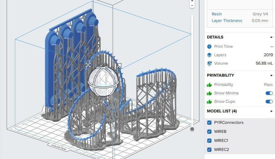Click the move handle left of the sphere
Screen dimensions: 275x159
coord(88,65)
